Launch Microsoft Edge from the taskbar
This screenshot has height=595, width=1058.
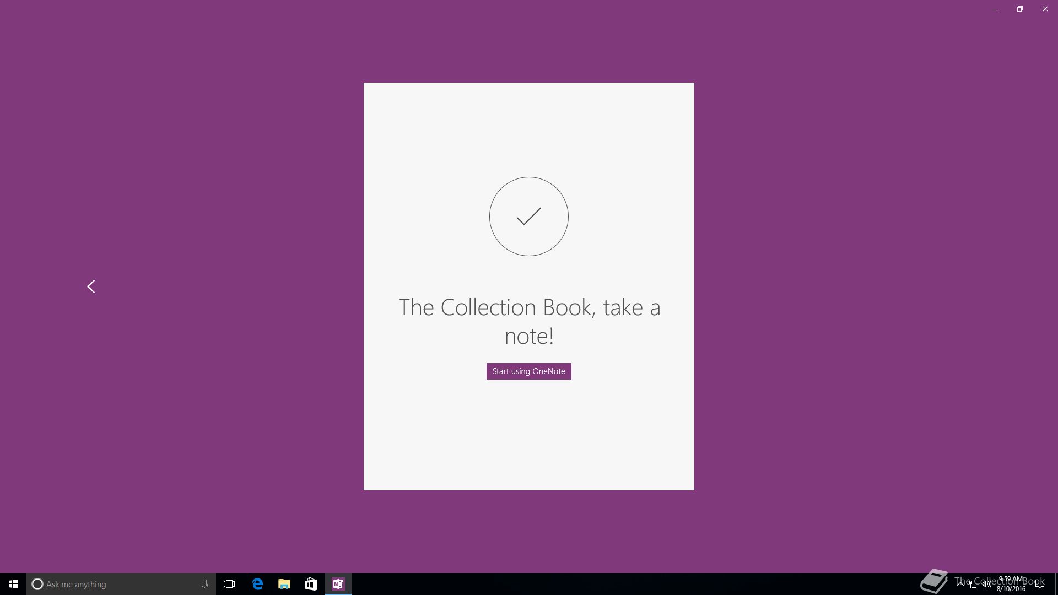click(257, 584)
